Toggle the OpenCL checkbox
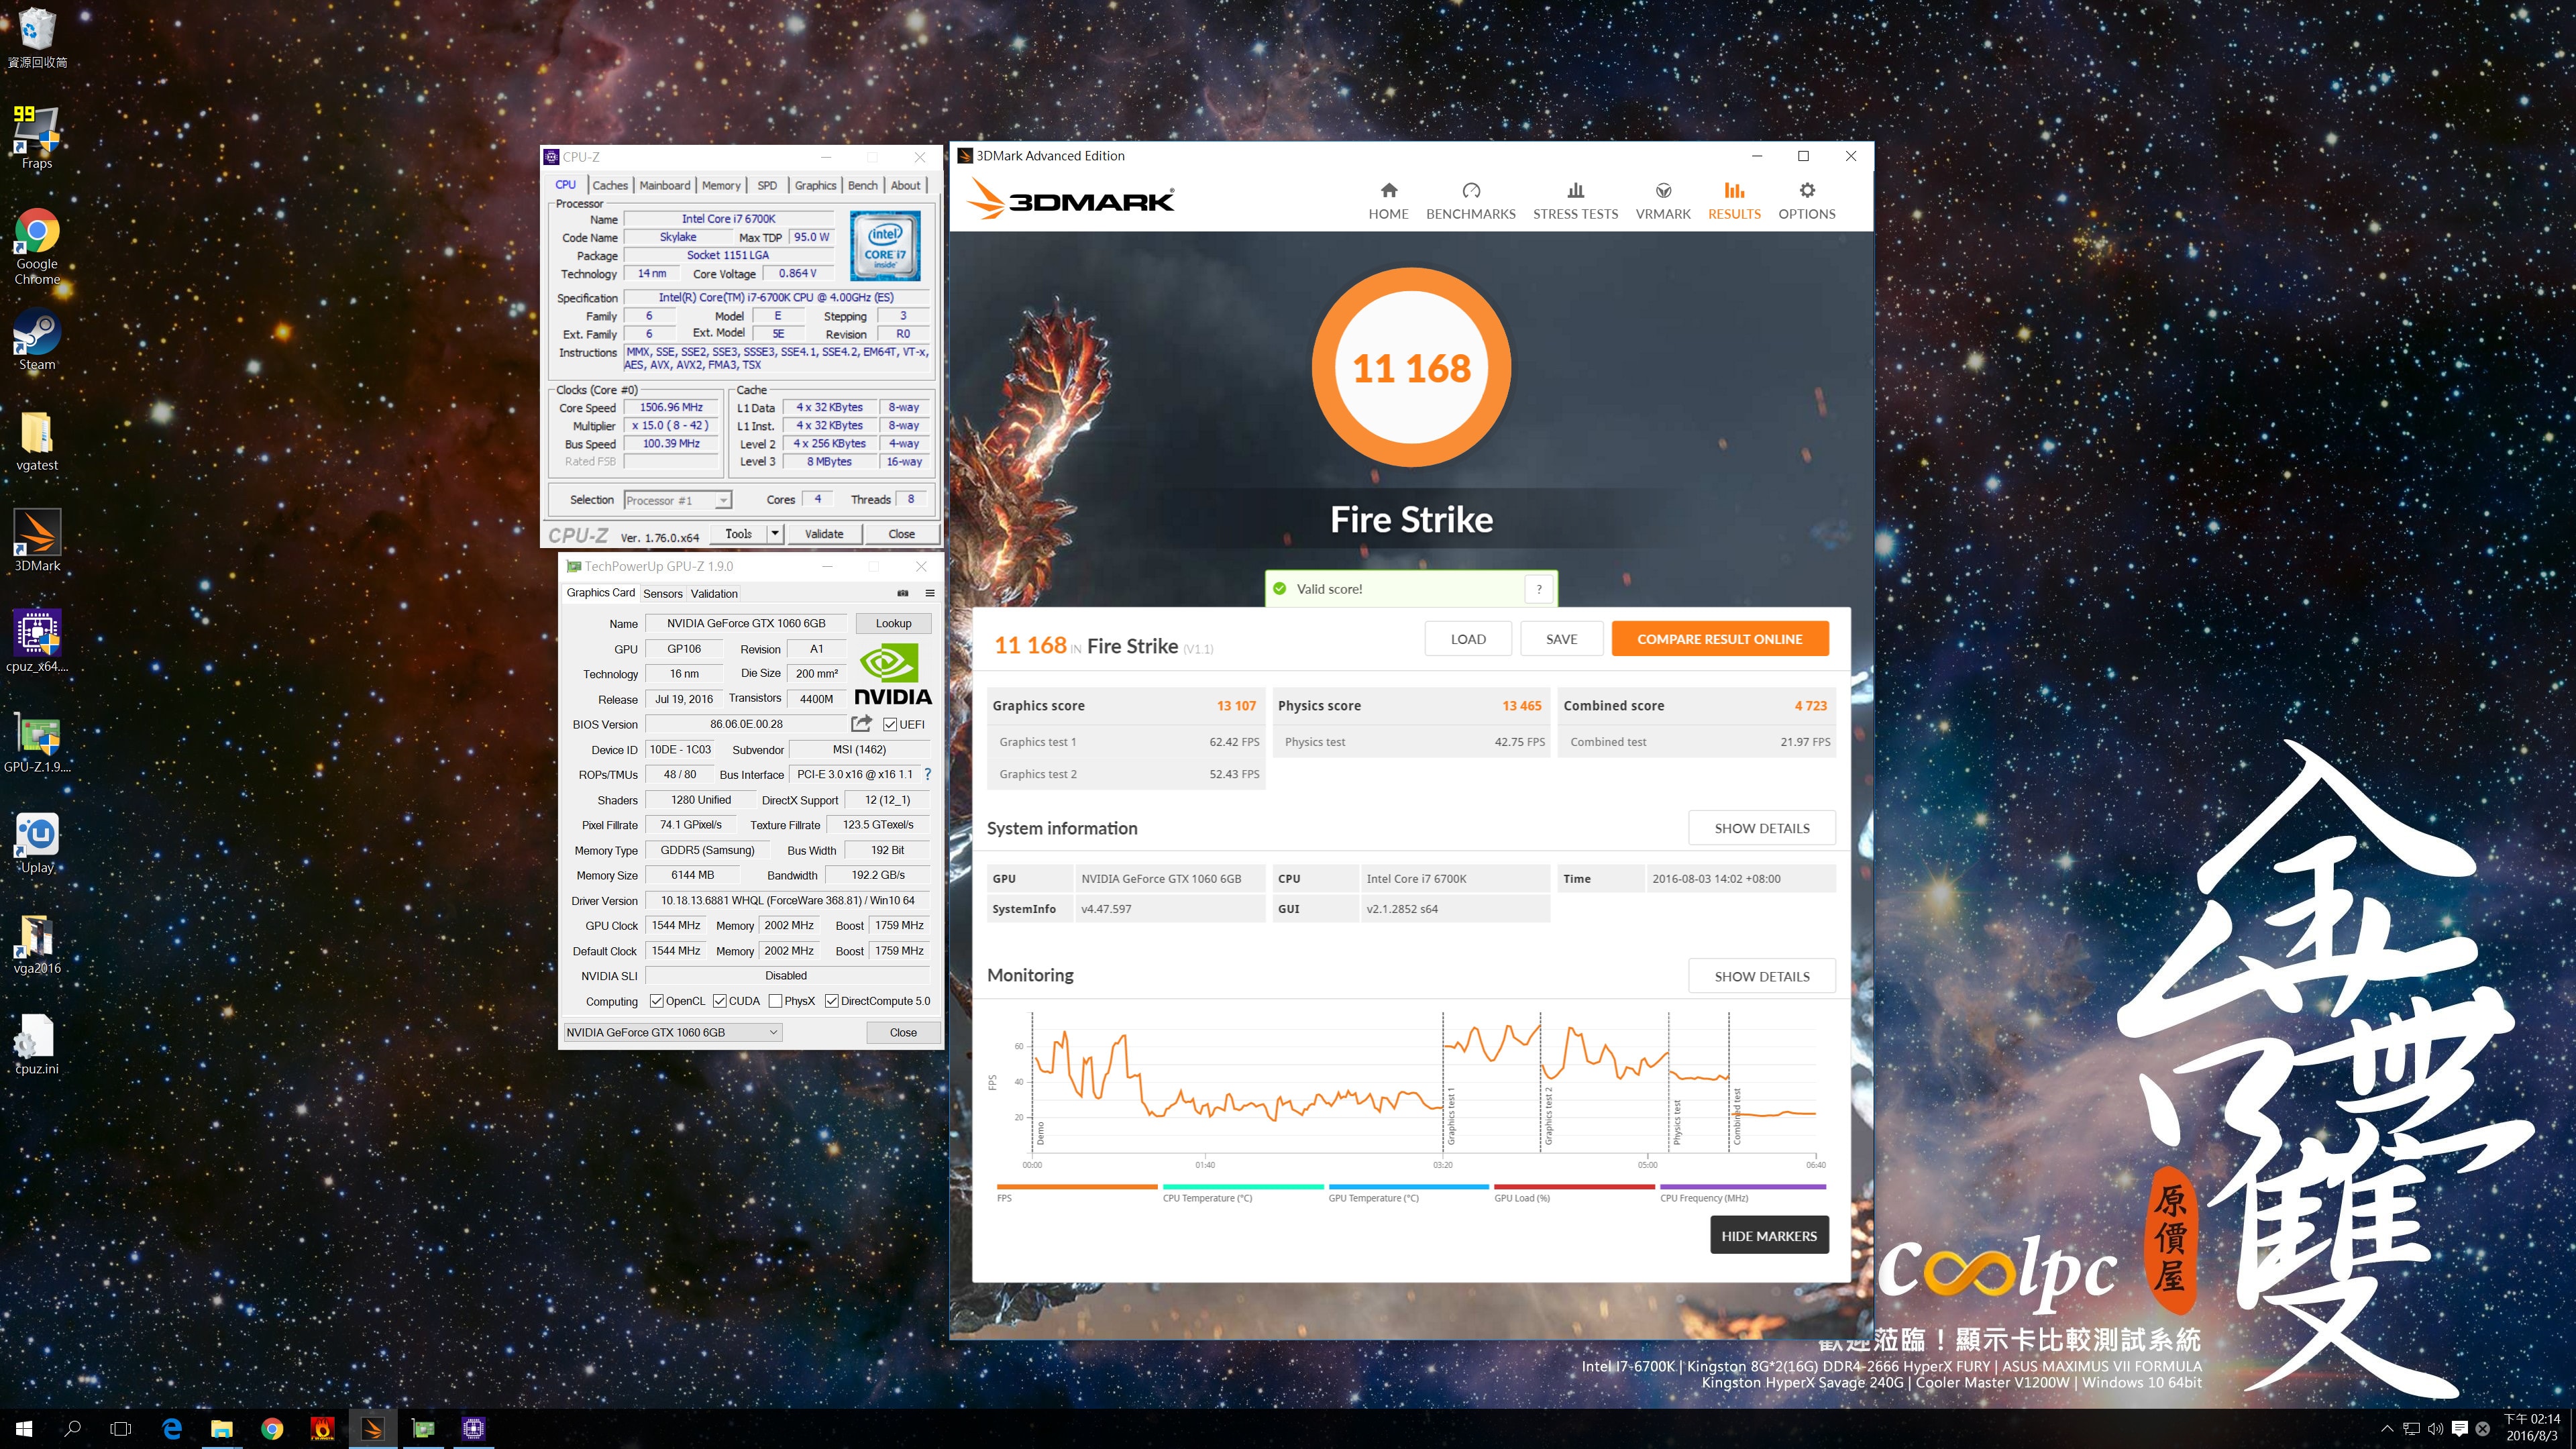The width and height of the screenshot is (2576, 1449). click(656, 1001)
